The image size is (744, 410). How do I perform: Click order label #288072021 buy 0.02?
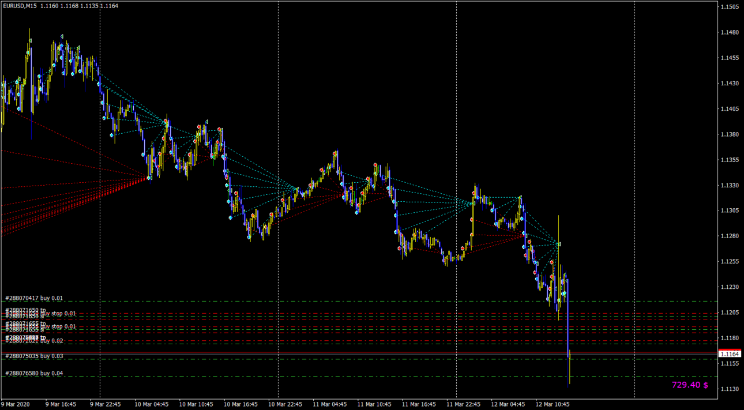pyautogui.click(x=34, y=341)
